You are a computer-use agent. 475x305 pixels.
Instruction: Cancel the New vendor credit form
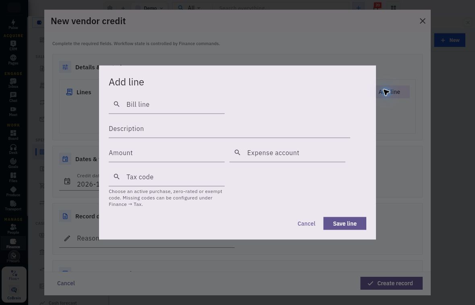[x=66, y=283]
